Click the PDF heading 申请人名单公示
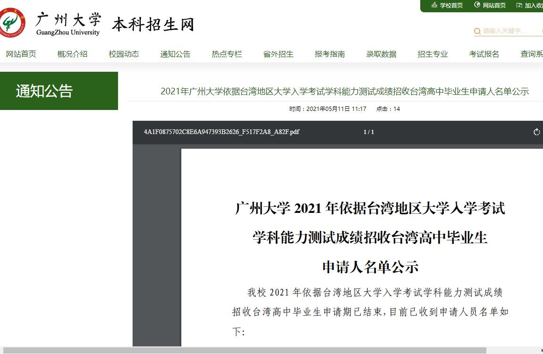Screen dimensions: 543x354 370,267
